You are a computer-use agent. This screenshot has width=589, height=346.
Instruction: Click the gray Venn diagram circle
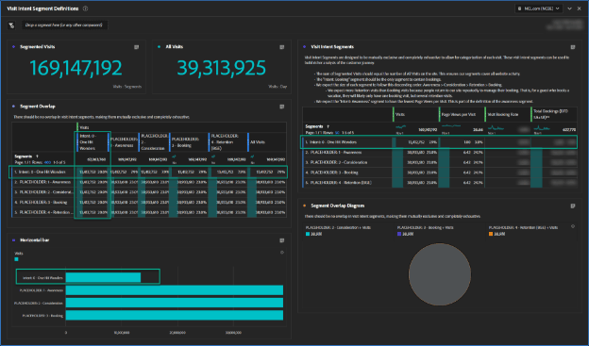440,274
